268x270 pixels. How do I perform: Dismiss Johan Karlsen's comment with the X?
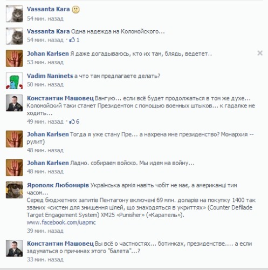point(260,53)
